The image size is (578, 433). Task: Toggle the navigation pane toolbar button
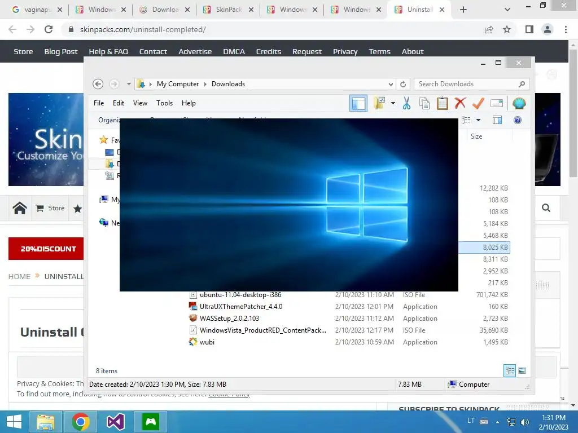tap(358, 104)
